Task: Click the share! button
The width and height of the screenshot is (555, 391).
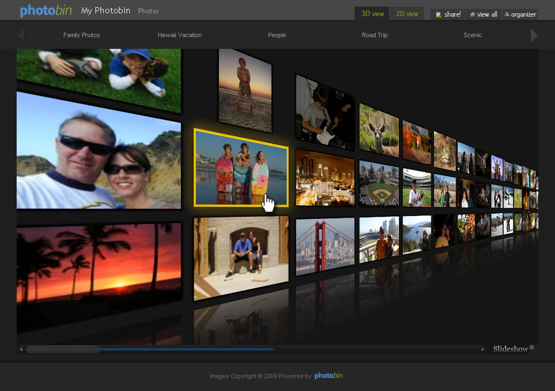Action: pyautogui.click(x=448, y=14)
